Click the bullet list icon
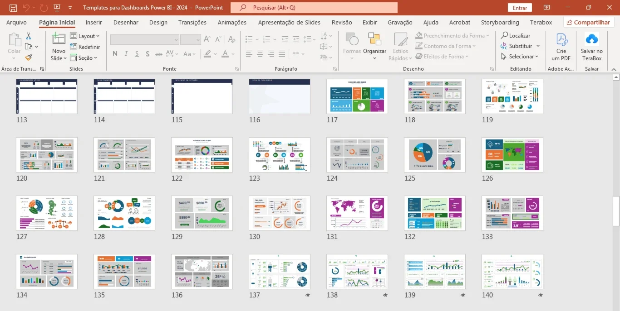This screenshot has height=311, width=620. click(249, 39)
